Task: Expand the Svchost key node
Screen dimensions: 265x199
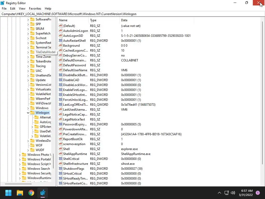Action: click(x=28, y=38)
